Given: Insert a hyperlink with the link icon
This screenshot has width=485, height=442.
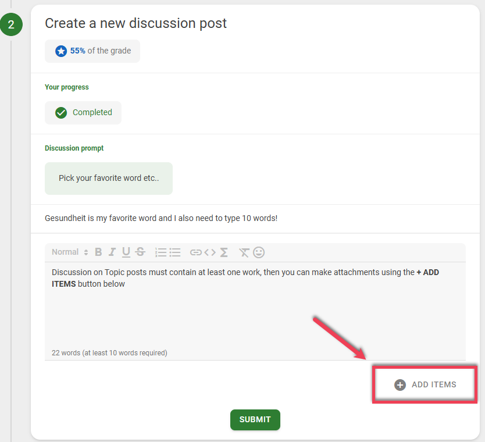Looking at the screenshot, I should point(195,252).
